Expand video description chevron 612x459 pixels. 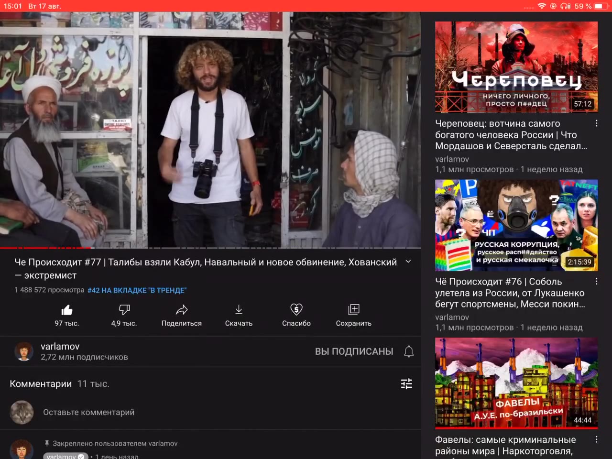click(x=408, y=262)
